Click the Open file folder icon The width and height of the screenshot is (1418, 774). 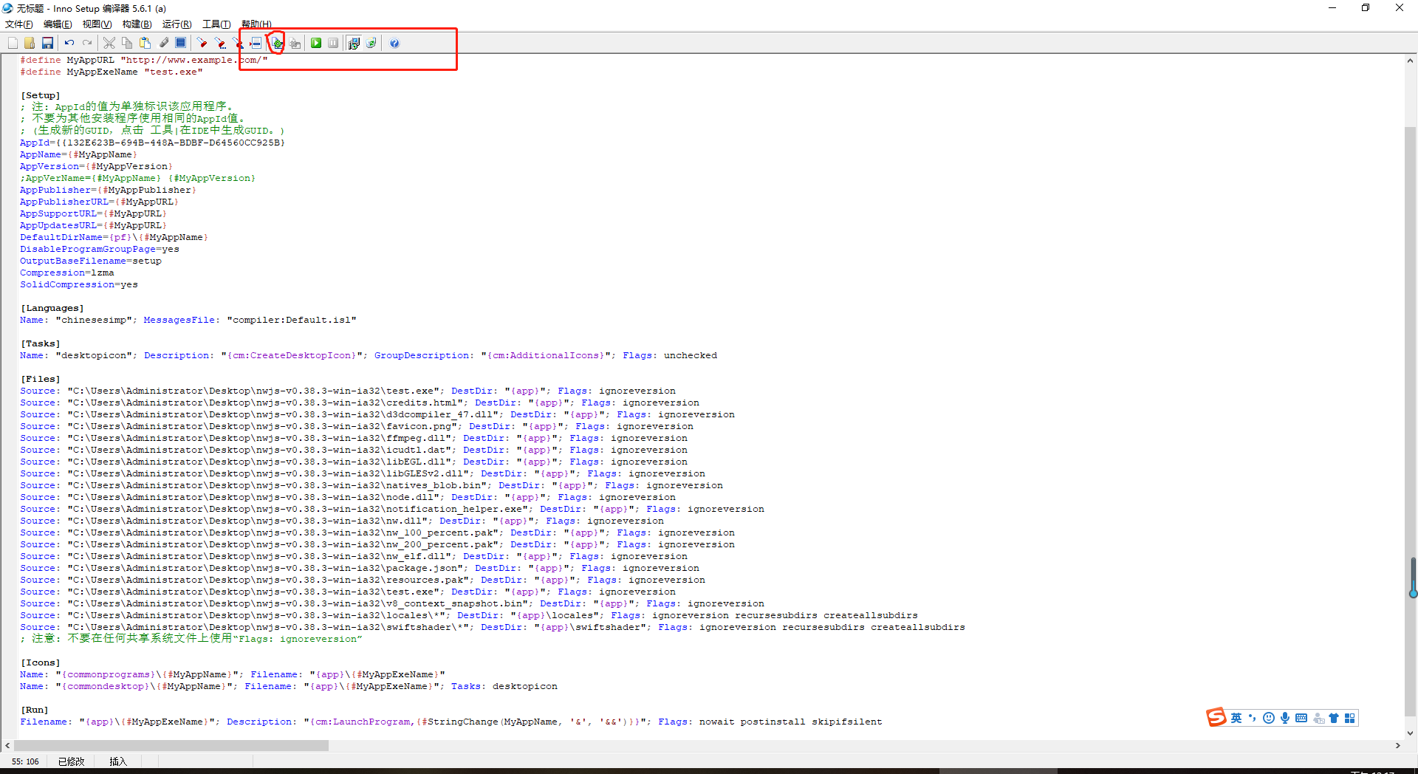click(x=30, y=43)
